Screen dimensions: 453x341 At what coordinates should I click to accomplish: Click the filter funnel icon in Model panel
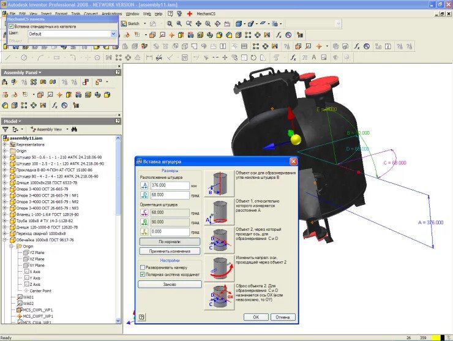coord(7,130)
